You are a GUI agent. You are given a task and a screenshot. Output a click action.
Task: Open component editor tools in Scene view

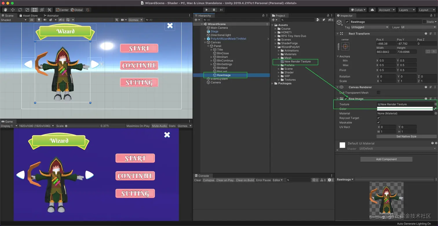[116, 20]
